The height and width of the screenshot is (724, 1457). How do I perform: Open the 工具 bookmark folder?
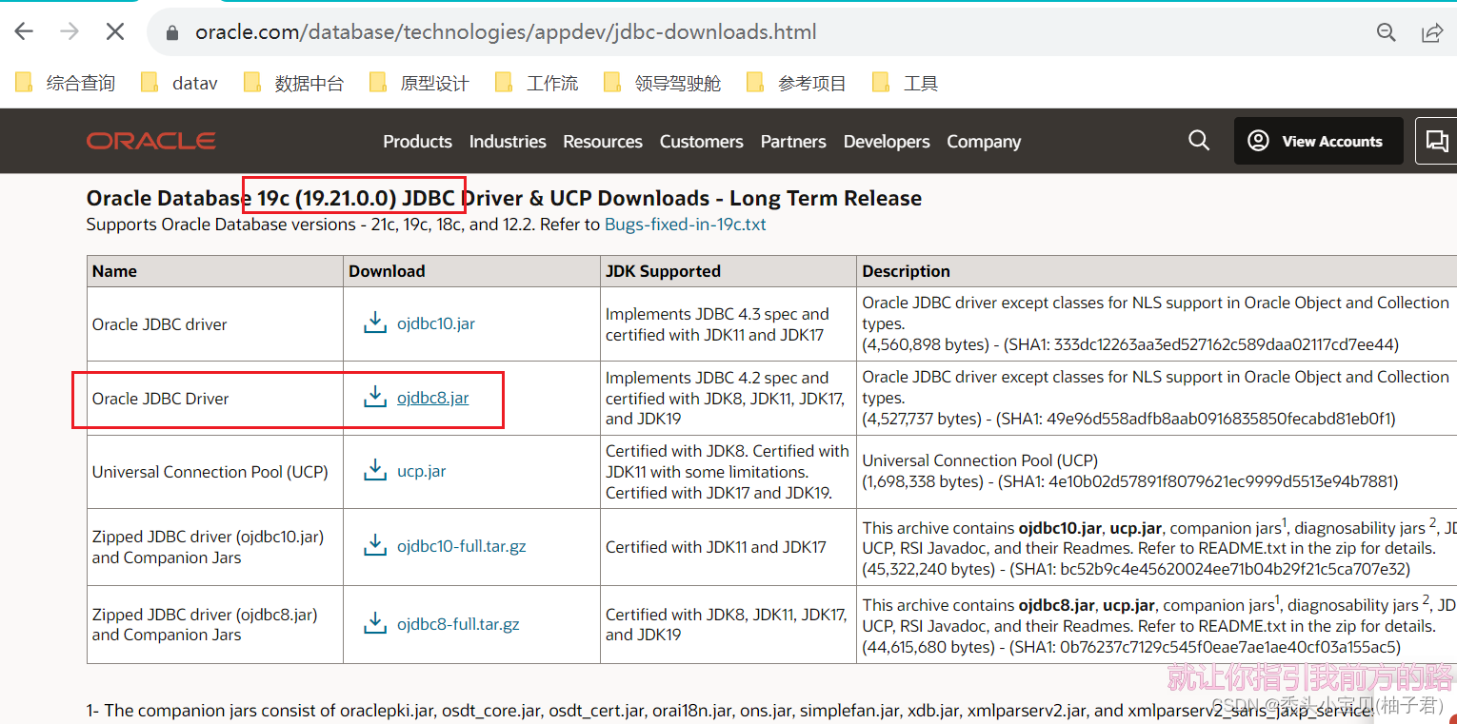tap(906, 83)
